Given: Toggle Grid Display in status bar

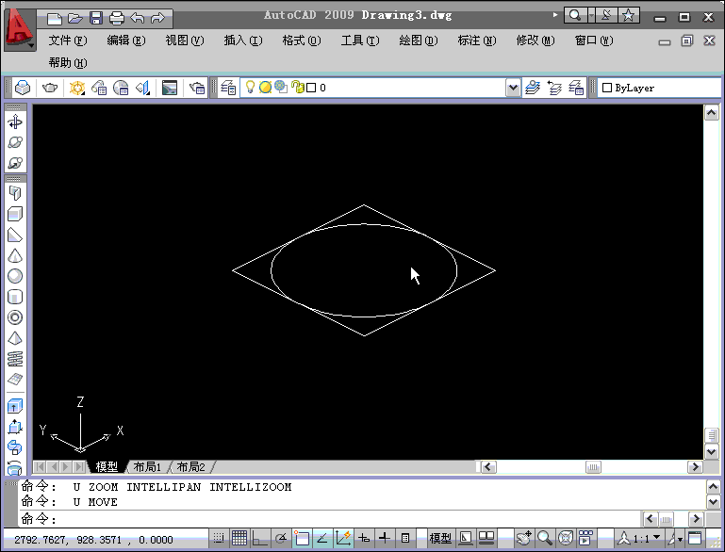Looking at the screenshot, I should [x=239, y=538].
